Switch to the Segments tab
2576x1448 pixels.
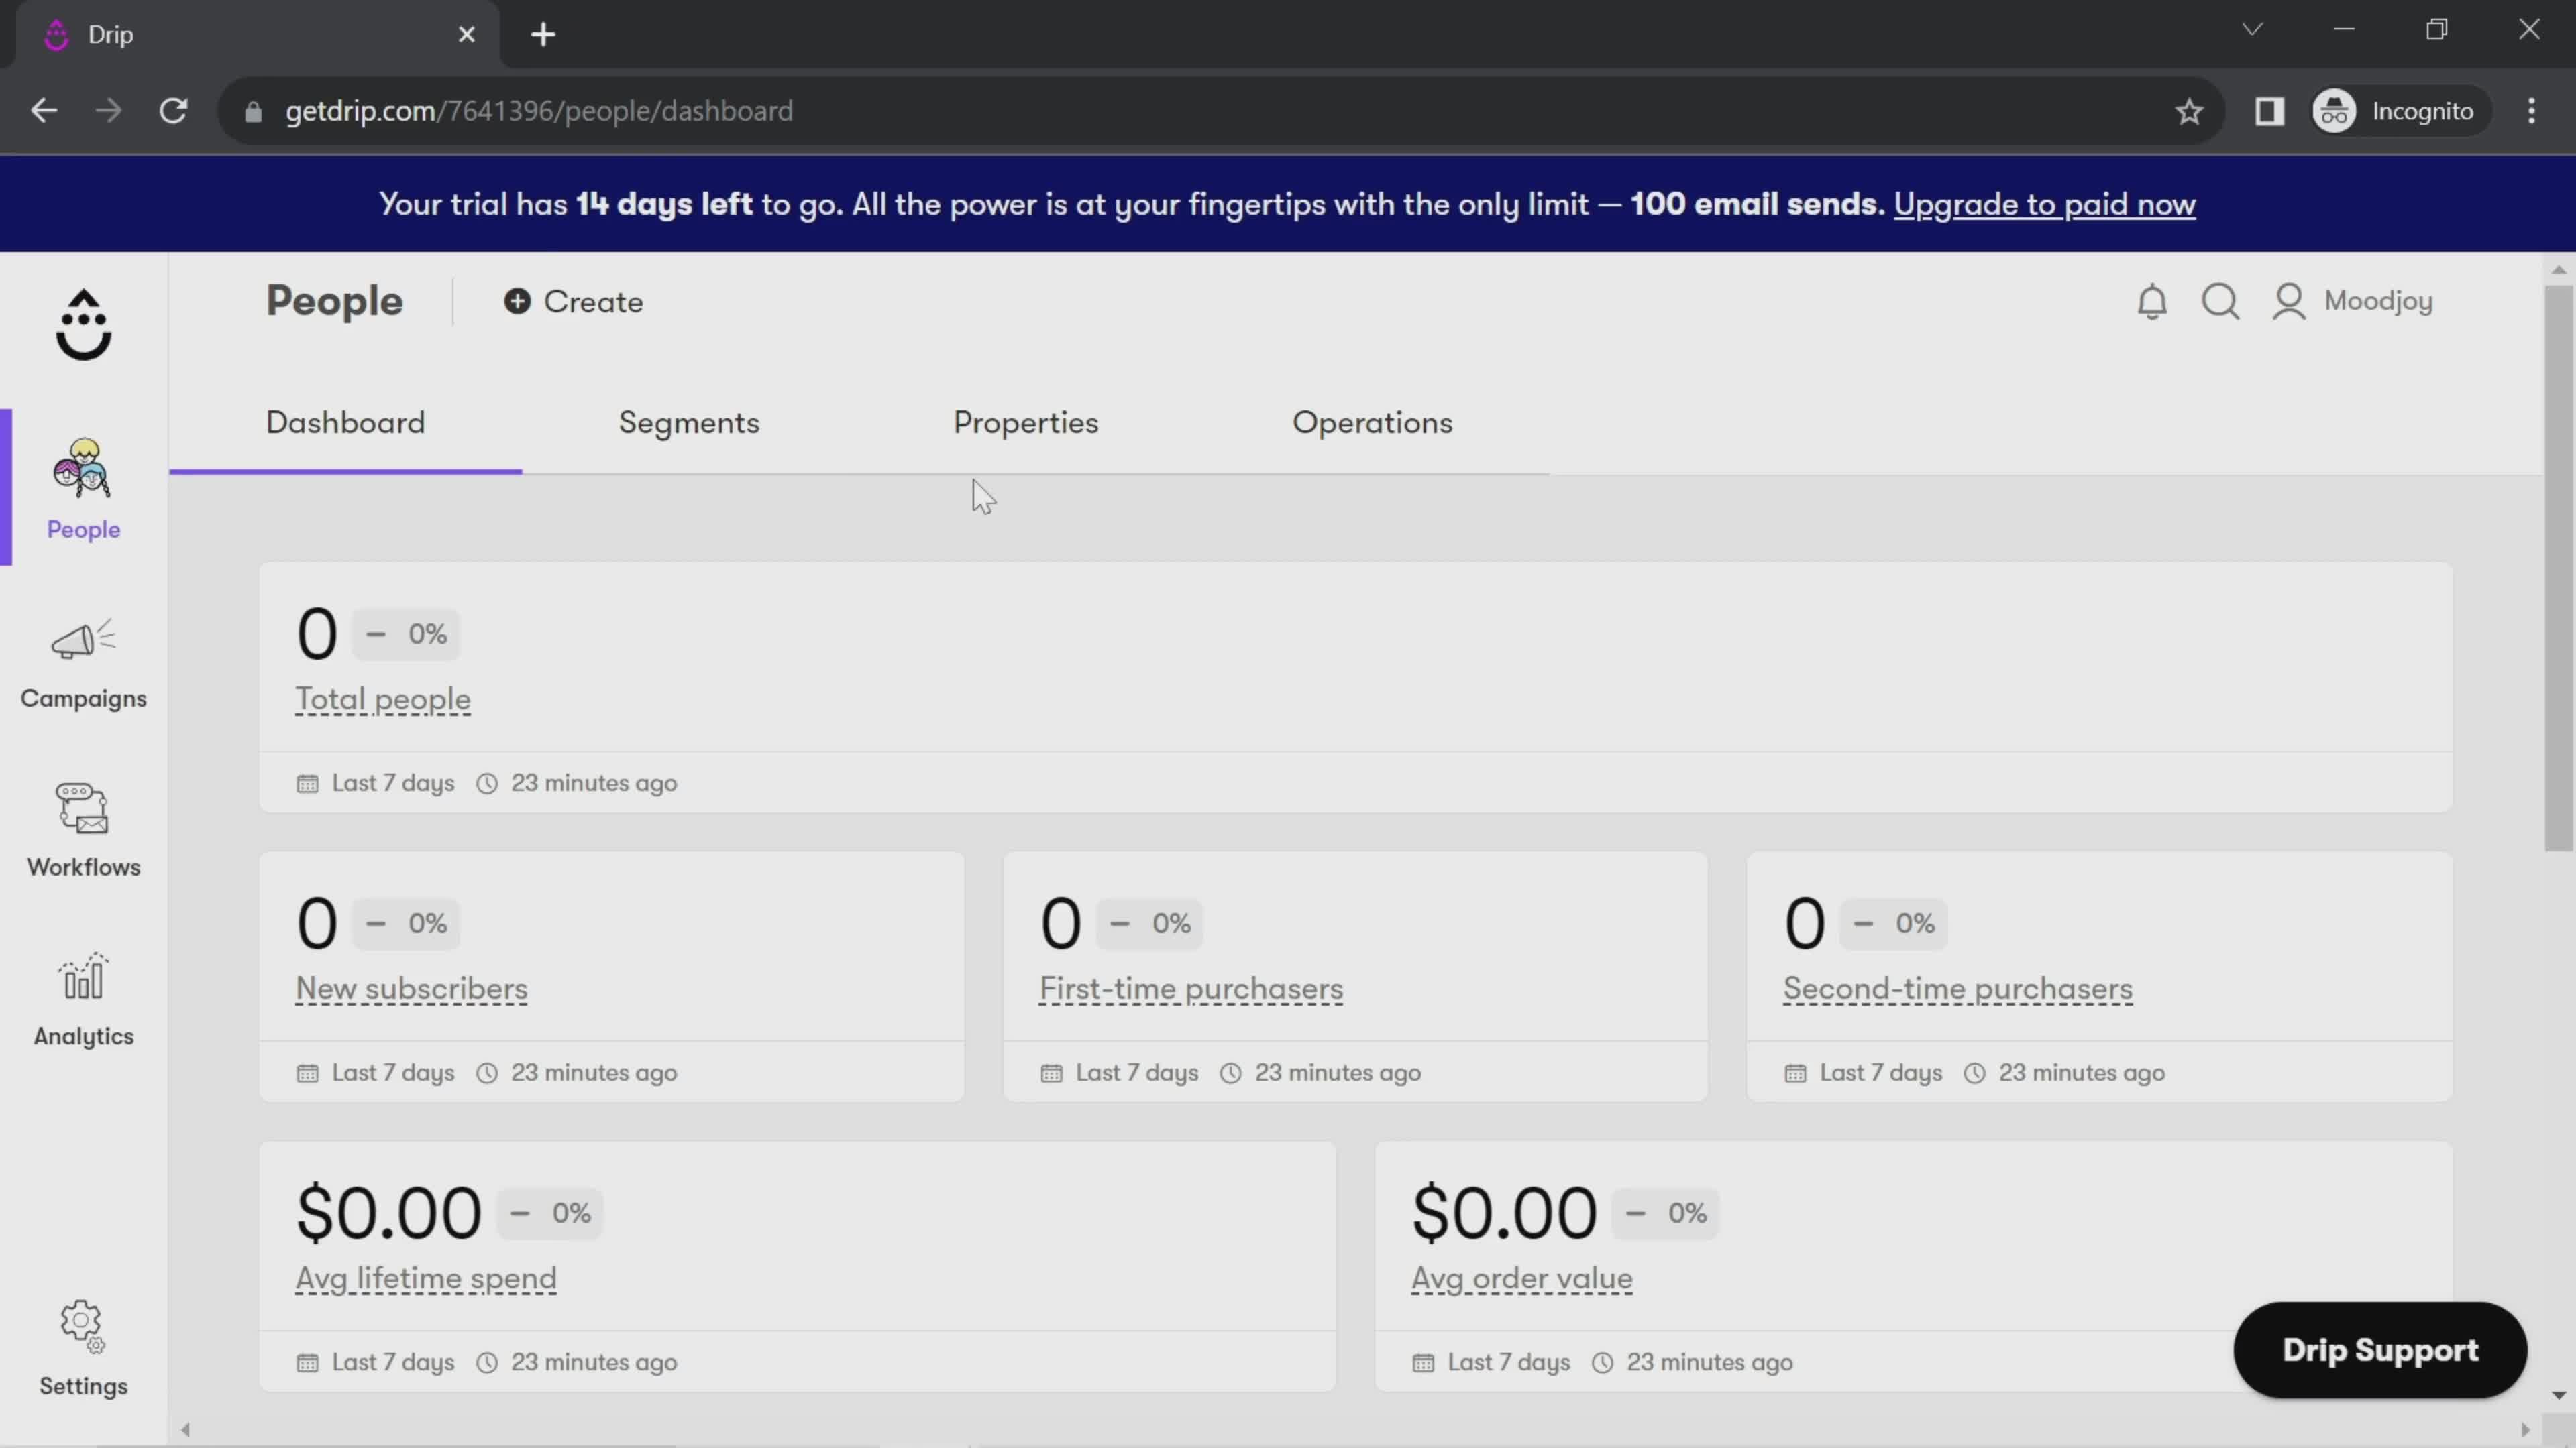click(x=689, y=423)
